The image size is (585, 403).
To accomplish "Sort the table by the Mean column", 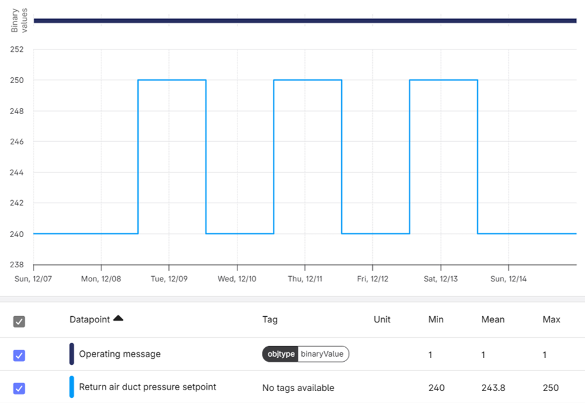I will click(x=493, y=319).
